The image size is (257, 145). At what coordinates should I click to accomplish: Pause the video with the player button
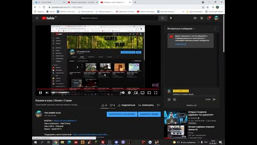(x=40, y=93)
